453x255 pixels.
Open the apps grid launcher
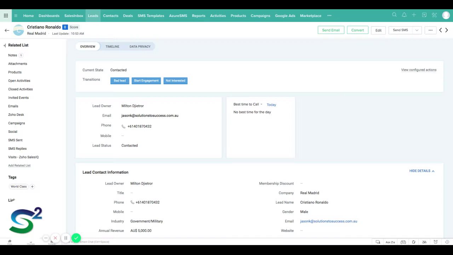tap(6, 16)
